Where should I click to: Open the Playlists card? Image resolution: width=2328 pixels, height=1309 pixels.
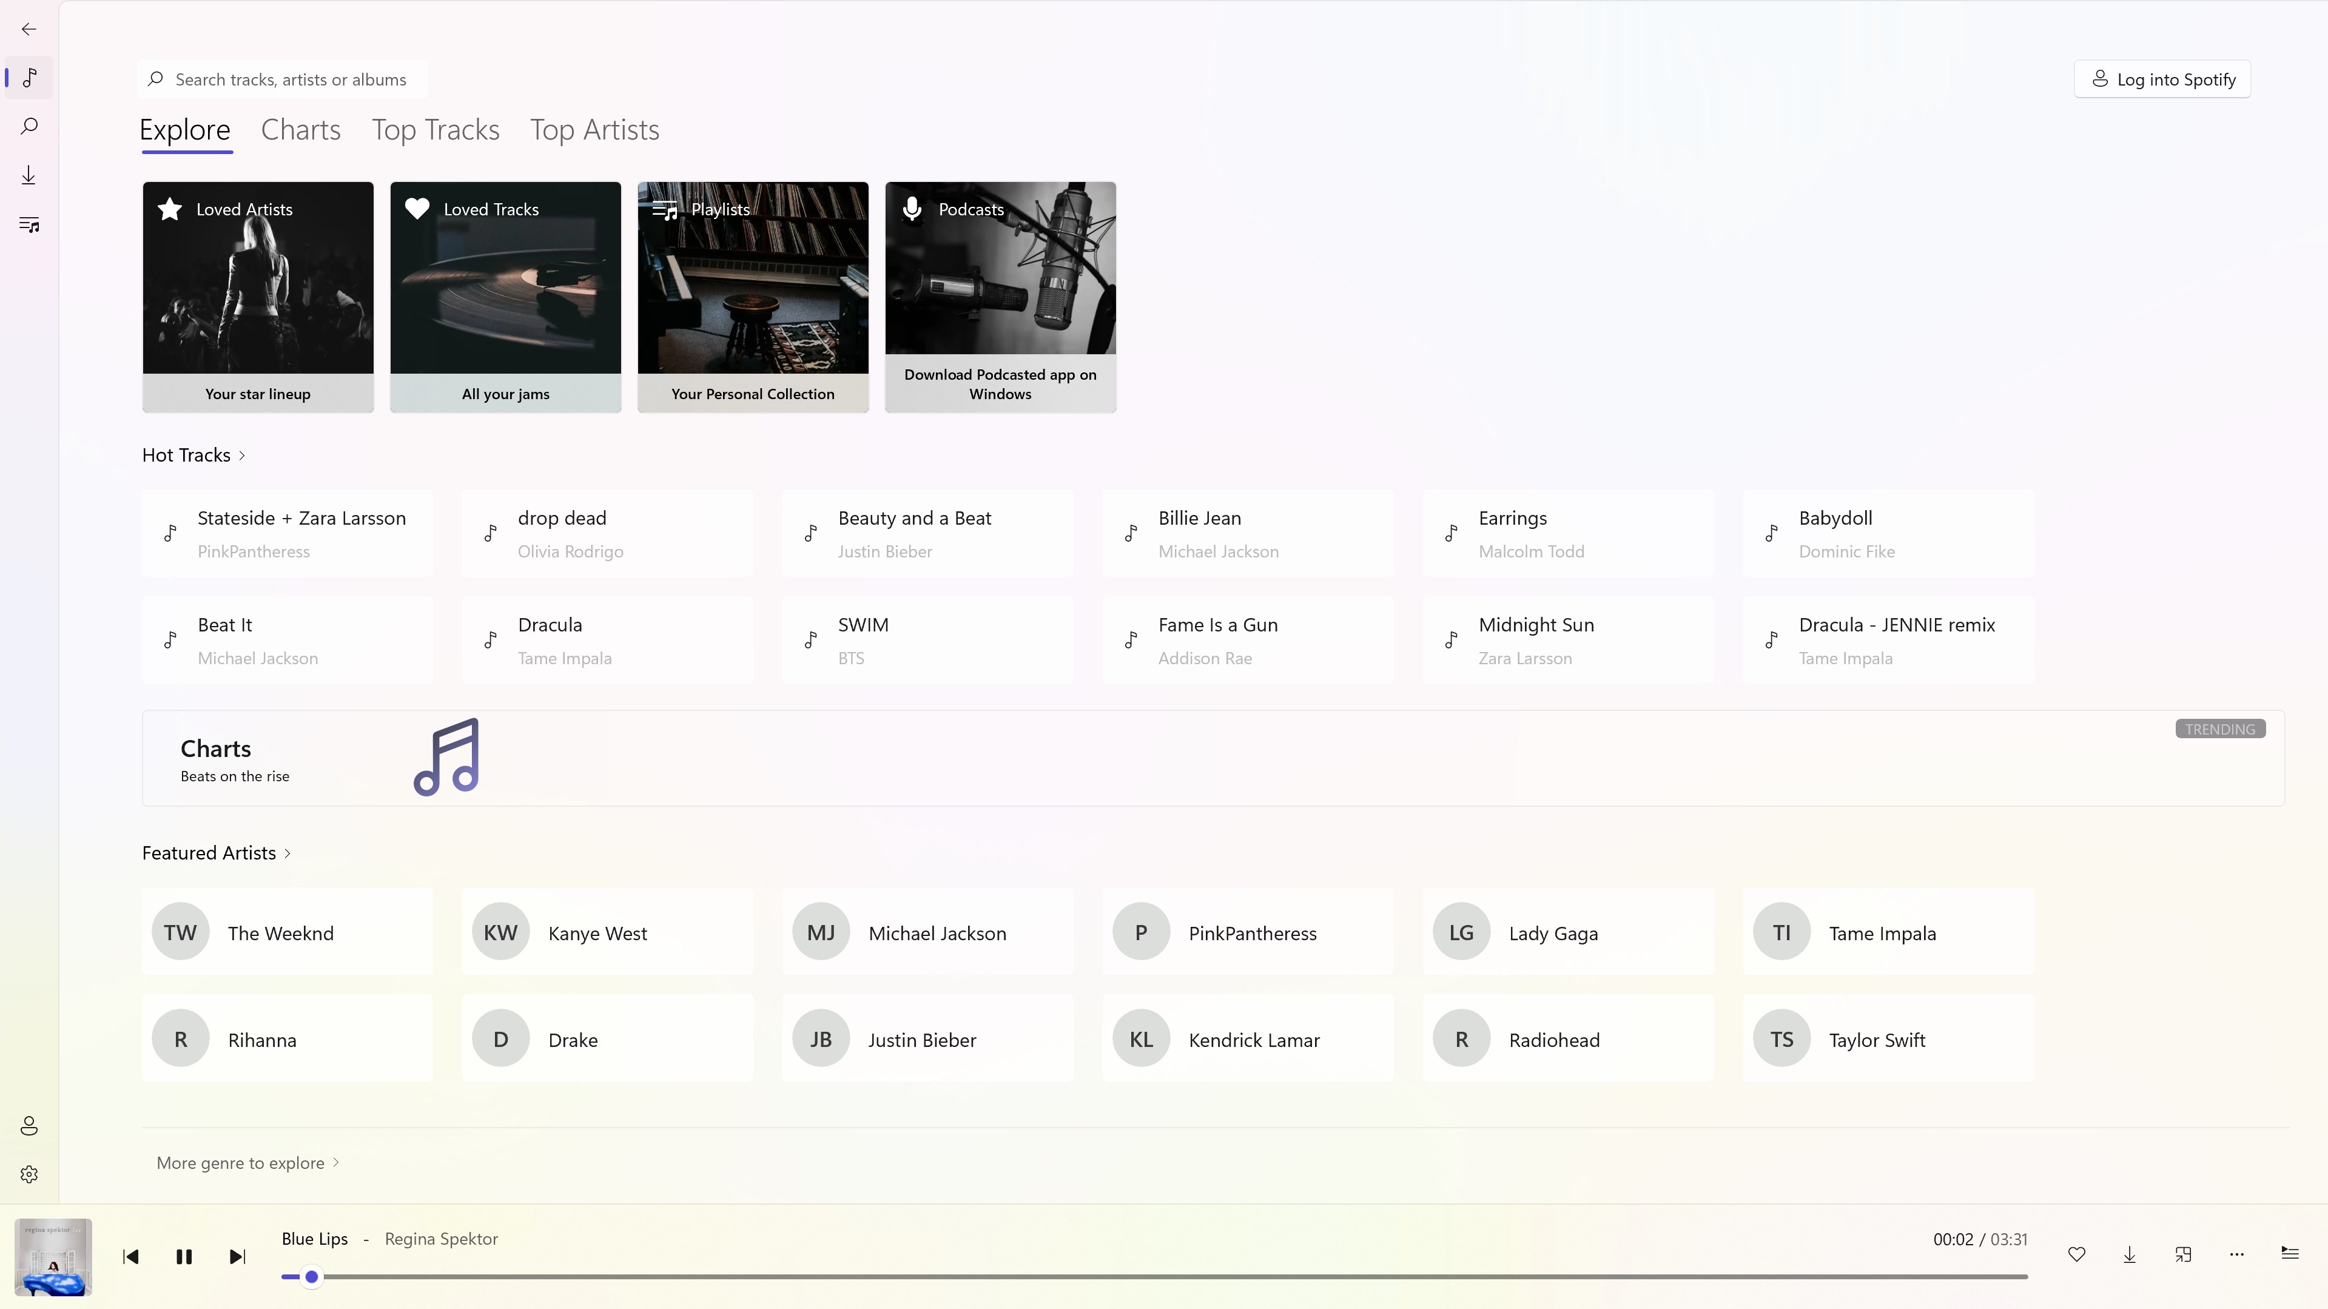click(754, 297)
